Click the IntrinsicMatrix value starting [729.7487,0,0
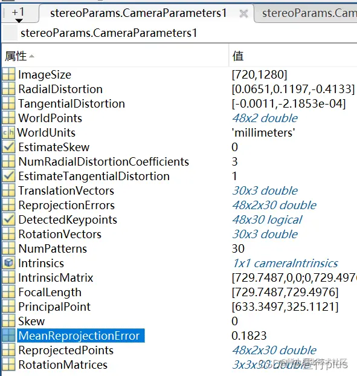Screen dimensions: 357x376 click(x=294, y=277)
